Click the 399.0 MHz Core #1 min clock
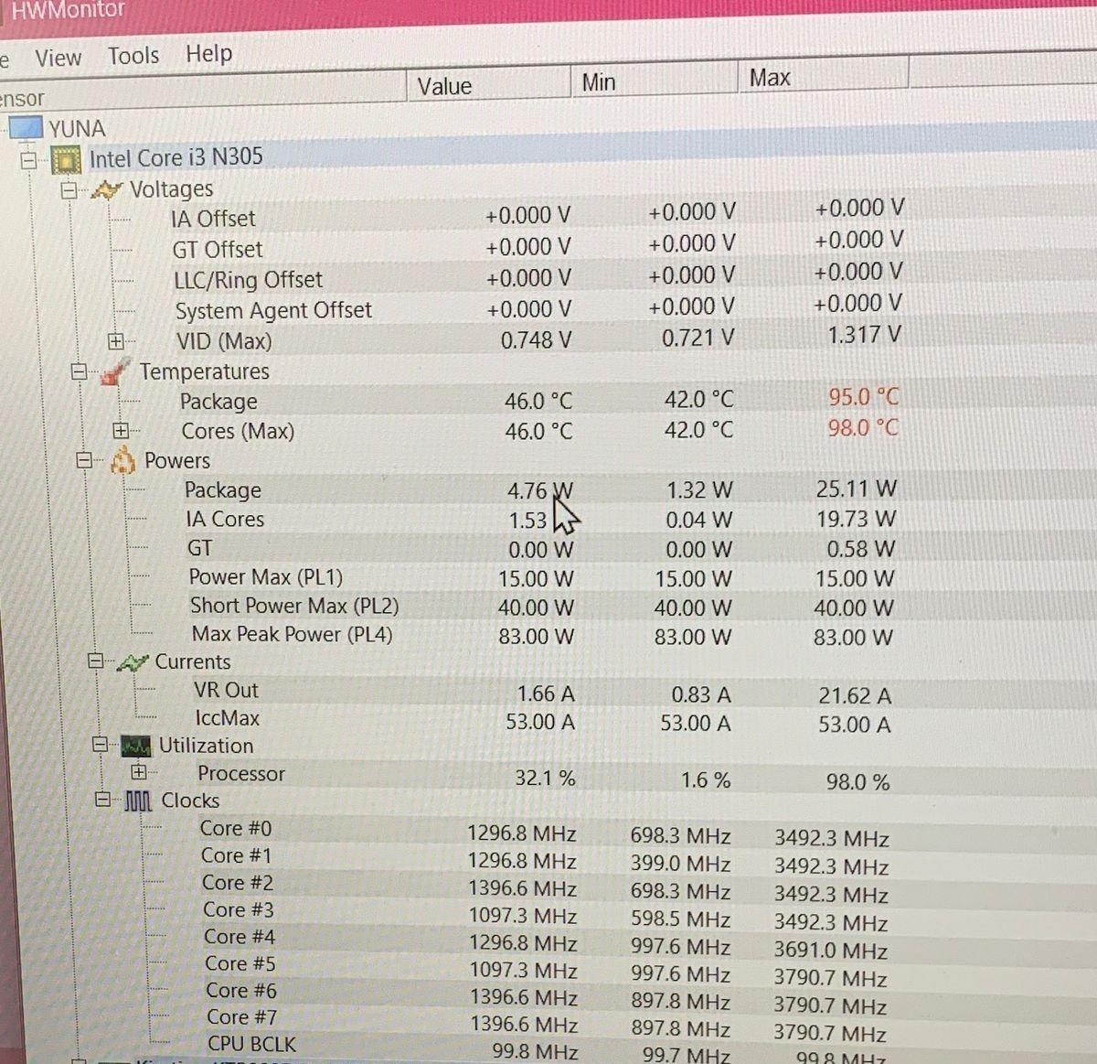 [x=680, y=864]
